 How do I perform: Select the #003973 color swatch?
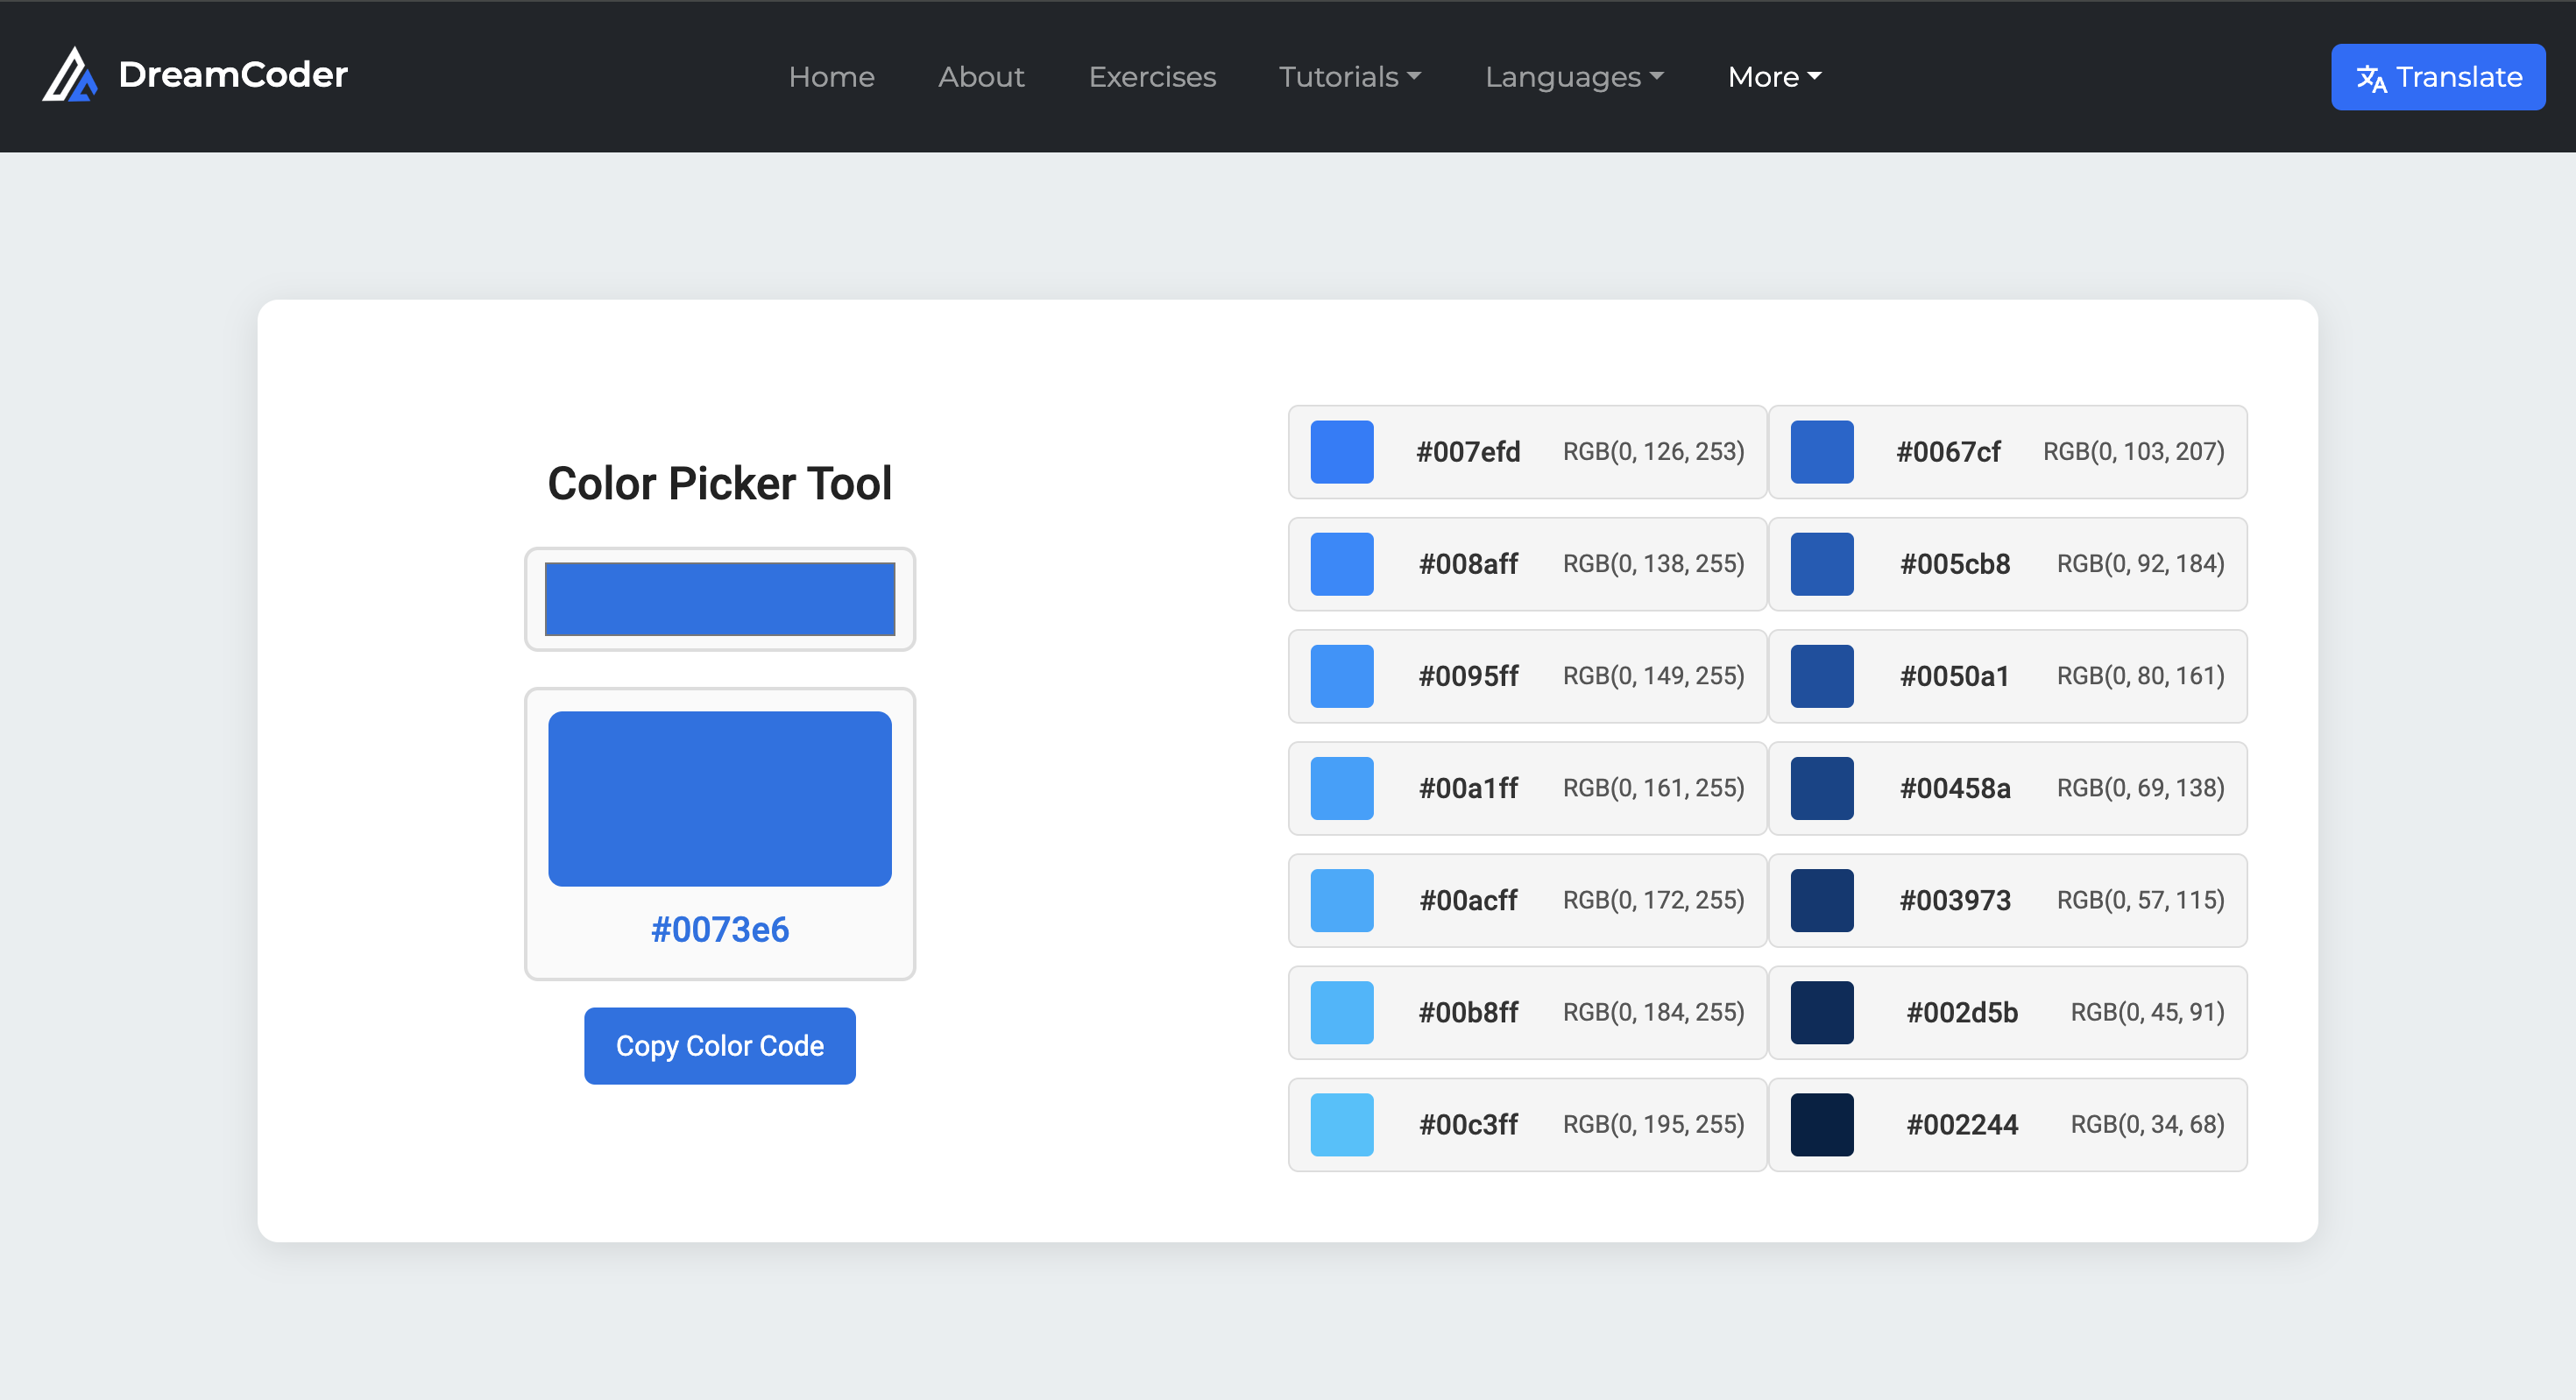tap(1822, 900)
